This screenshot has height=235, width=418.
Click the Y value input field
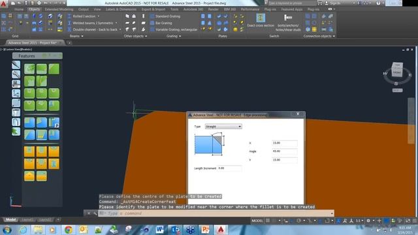[285, 160]
